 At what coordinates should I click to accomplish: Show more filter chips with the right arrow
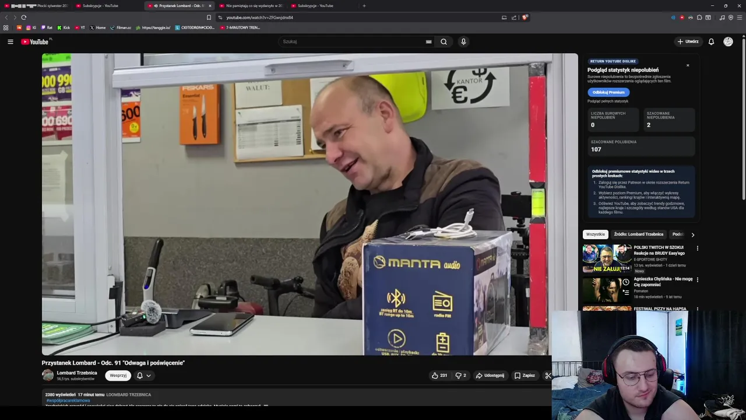(x=692, y=235)
